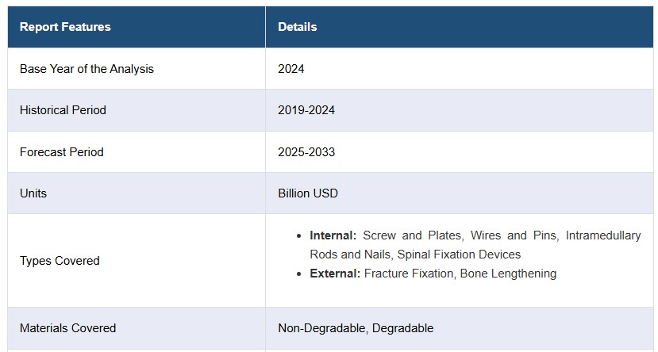Select the Types Covered row label
658x352 pixels.
pos(60,261)
